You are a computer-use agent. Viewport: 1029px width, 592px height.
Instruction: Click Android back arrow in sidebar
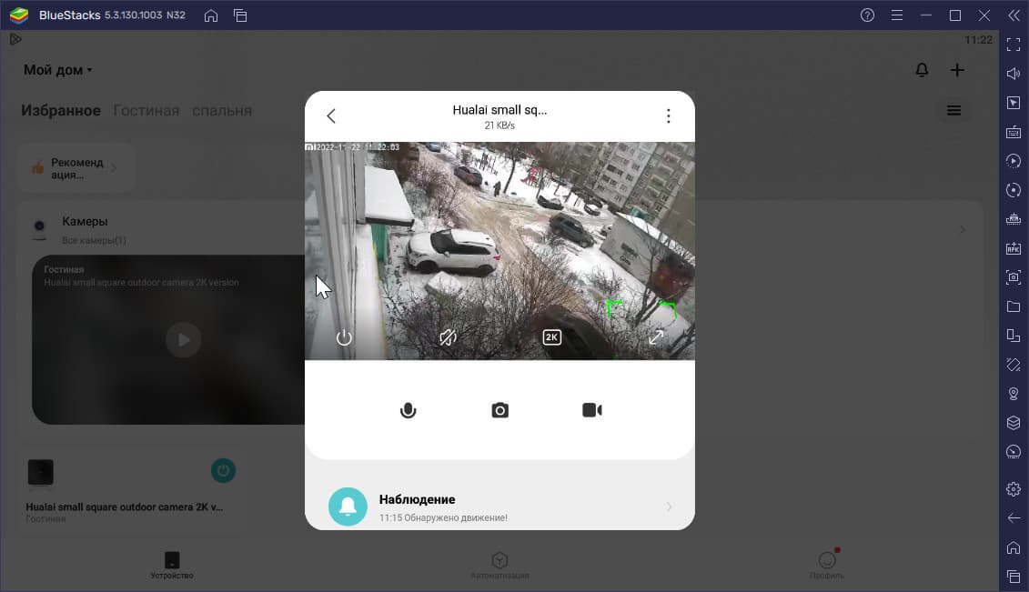coord(1014,518)
